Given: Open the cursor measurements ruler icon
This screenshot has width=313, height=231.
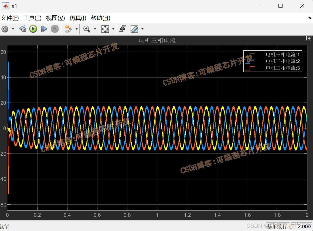Looking at the screenshot, I should pos(134,29).
